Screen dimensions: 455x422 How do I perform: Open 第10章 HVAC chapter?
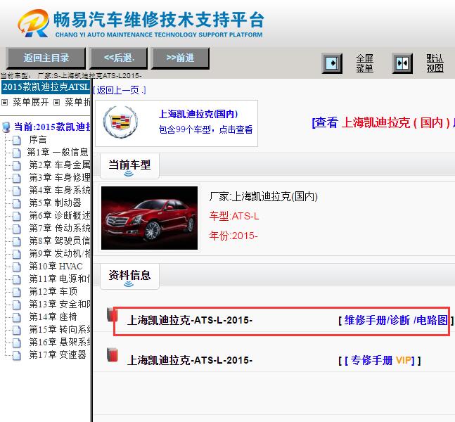tap(56, 266)
